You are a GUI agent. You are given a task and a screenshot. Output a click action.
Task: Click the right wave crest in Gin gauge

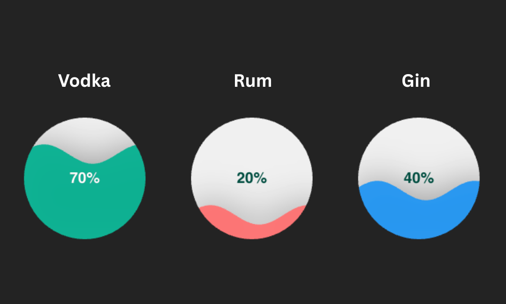pos(474,182)
